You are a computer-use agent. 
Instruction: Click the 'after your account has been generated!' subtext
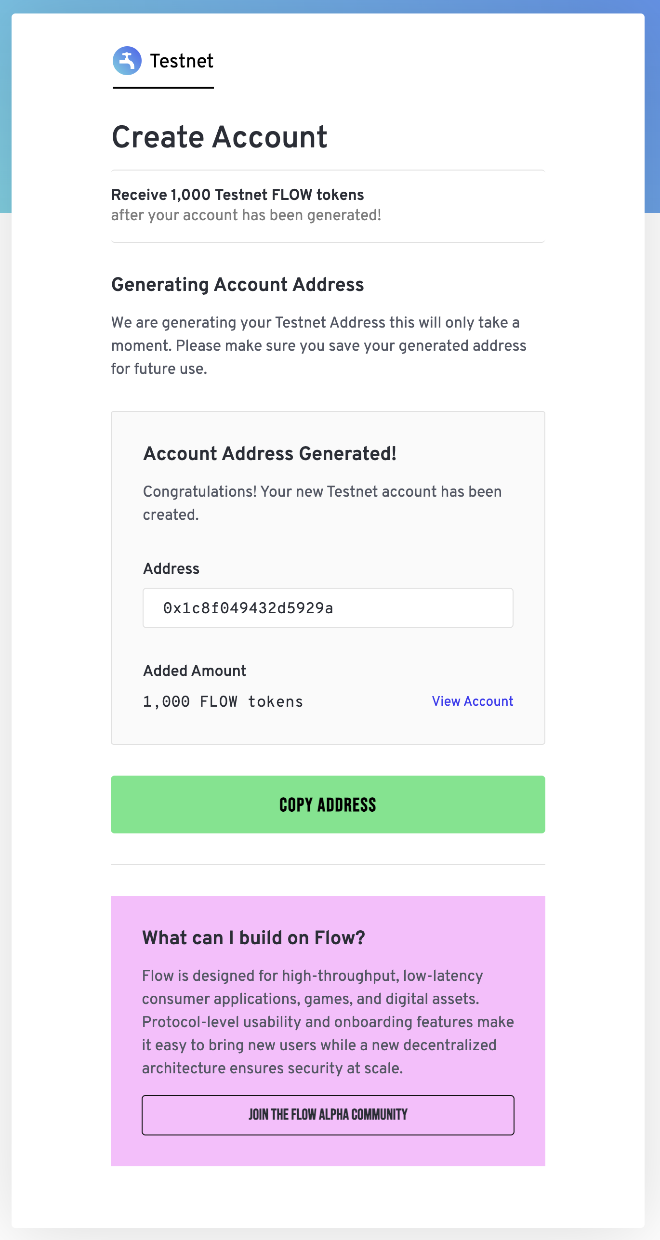pyautogui.click(x=246, y=215)
